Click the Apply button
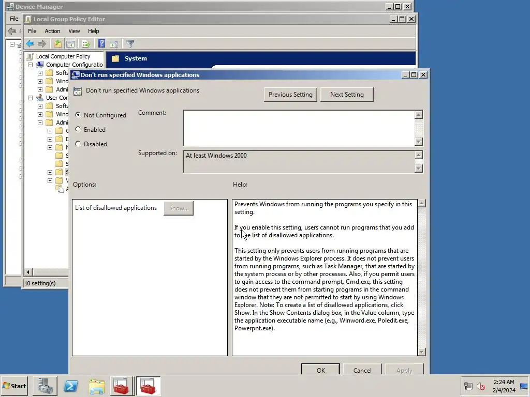This screenshot has height=397, width=530. point(404,370)
